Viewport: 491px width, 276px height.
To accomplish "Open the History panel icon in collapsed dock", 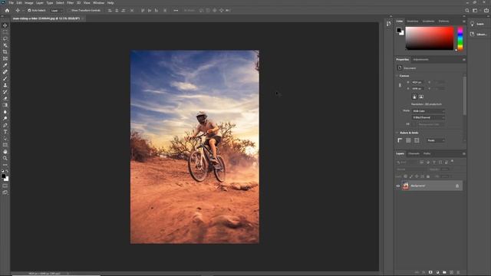I will tap(389, 24).
